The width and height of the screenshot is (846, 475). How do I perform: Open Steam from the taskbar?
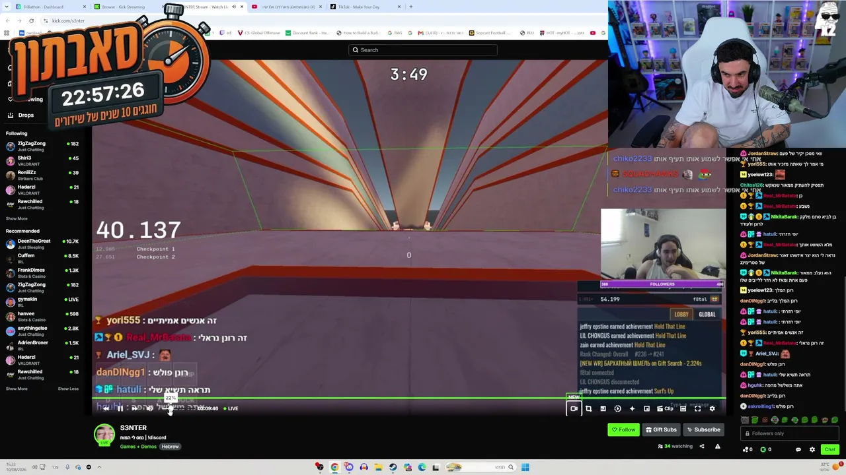[x=393, y=467]
